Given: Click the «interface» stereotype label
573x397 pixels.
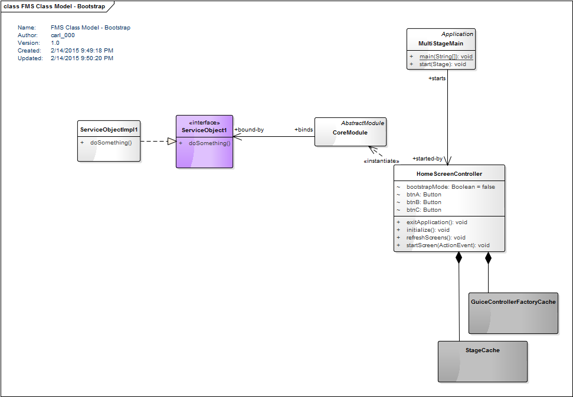Looking at the screenshot, I should (x=204, y=123).
